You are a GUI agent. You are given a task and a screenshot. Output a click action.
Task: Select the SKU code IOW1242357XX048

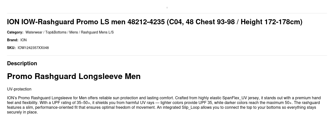click(33, 48)
